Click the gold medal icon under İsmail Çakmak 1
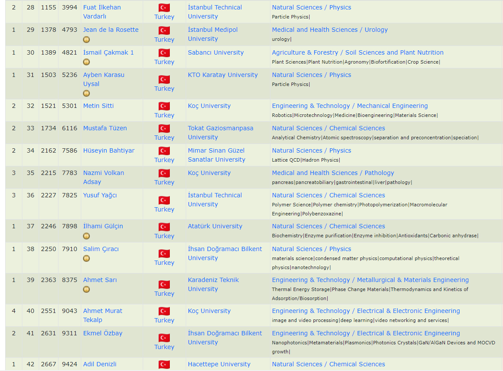 86,62
